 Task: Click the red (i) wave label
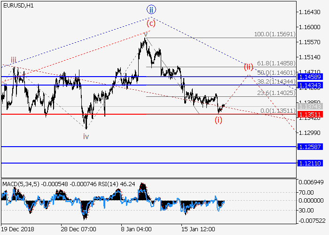(219, 120)
